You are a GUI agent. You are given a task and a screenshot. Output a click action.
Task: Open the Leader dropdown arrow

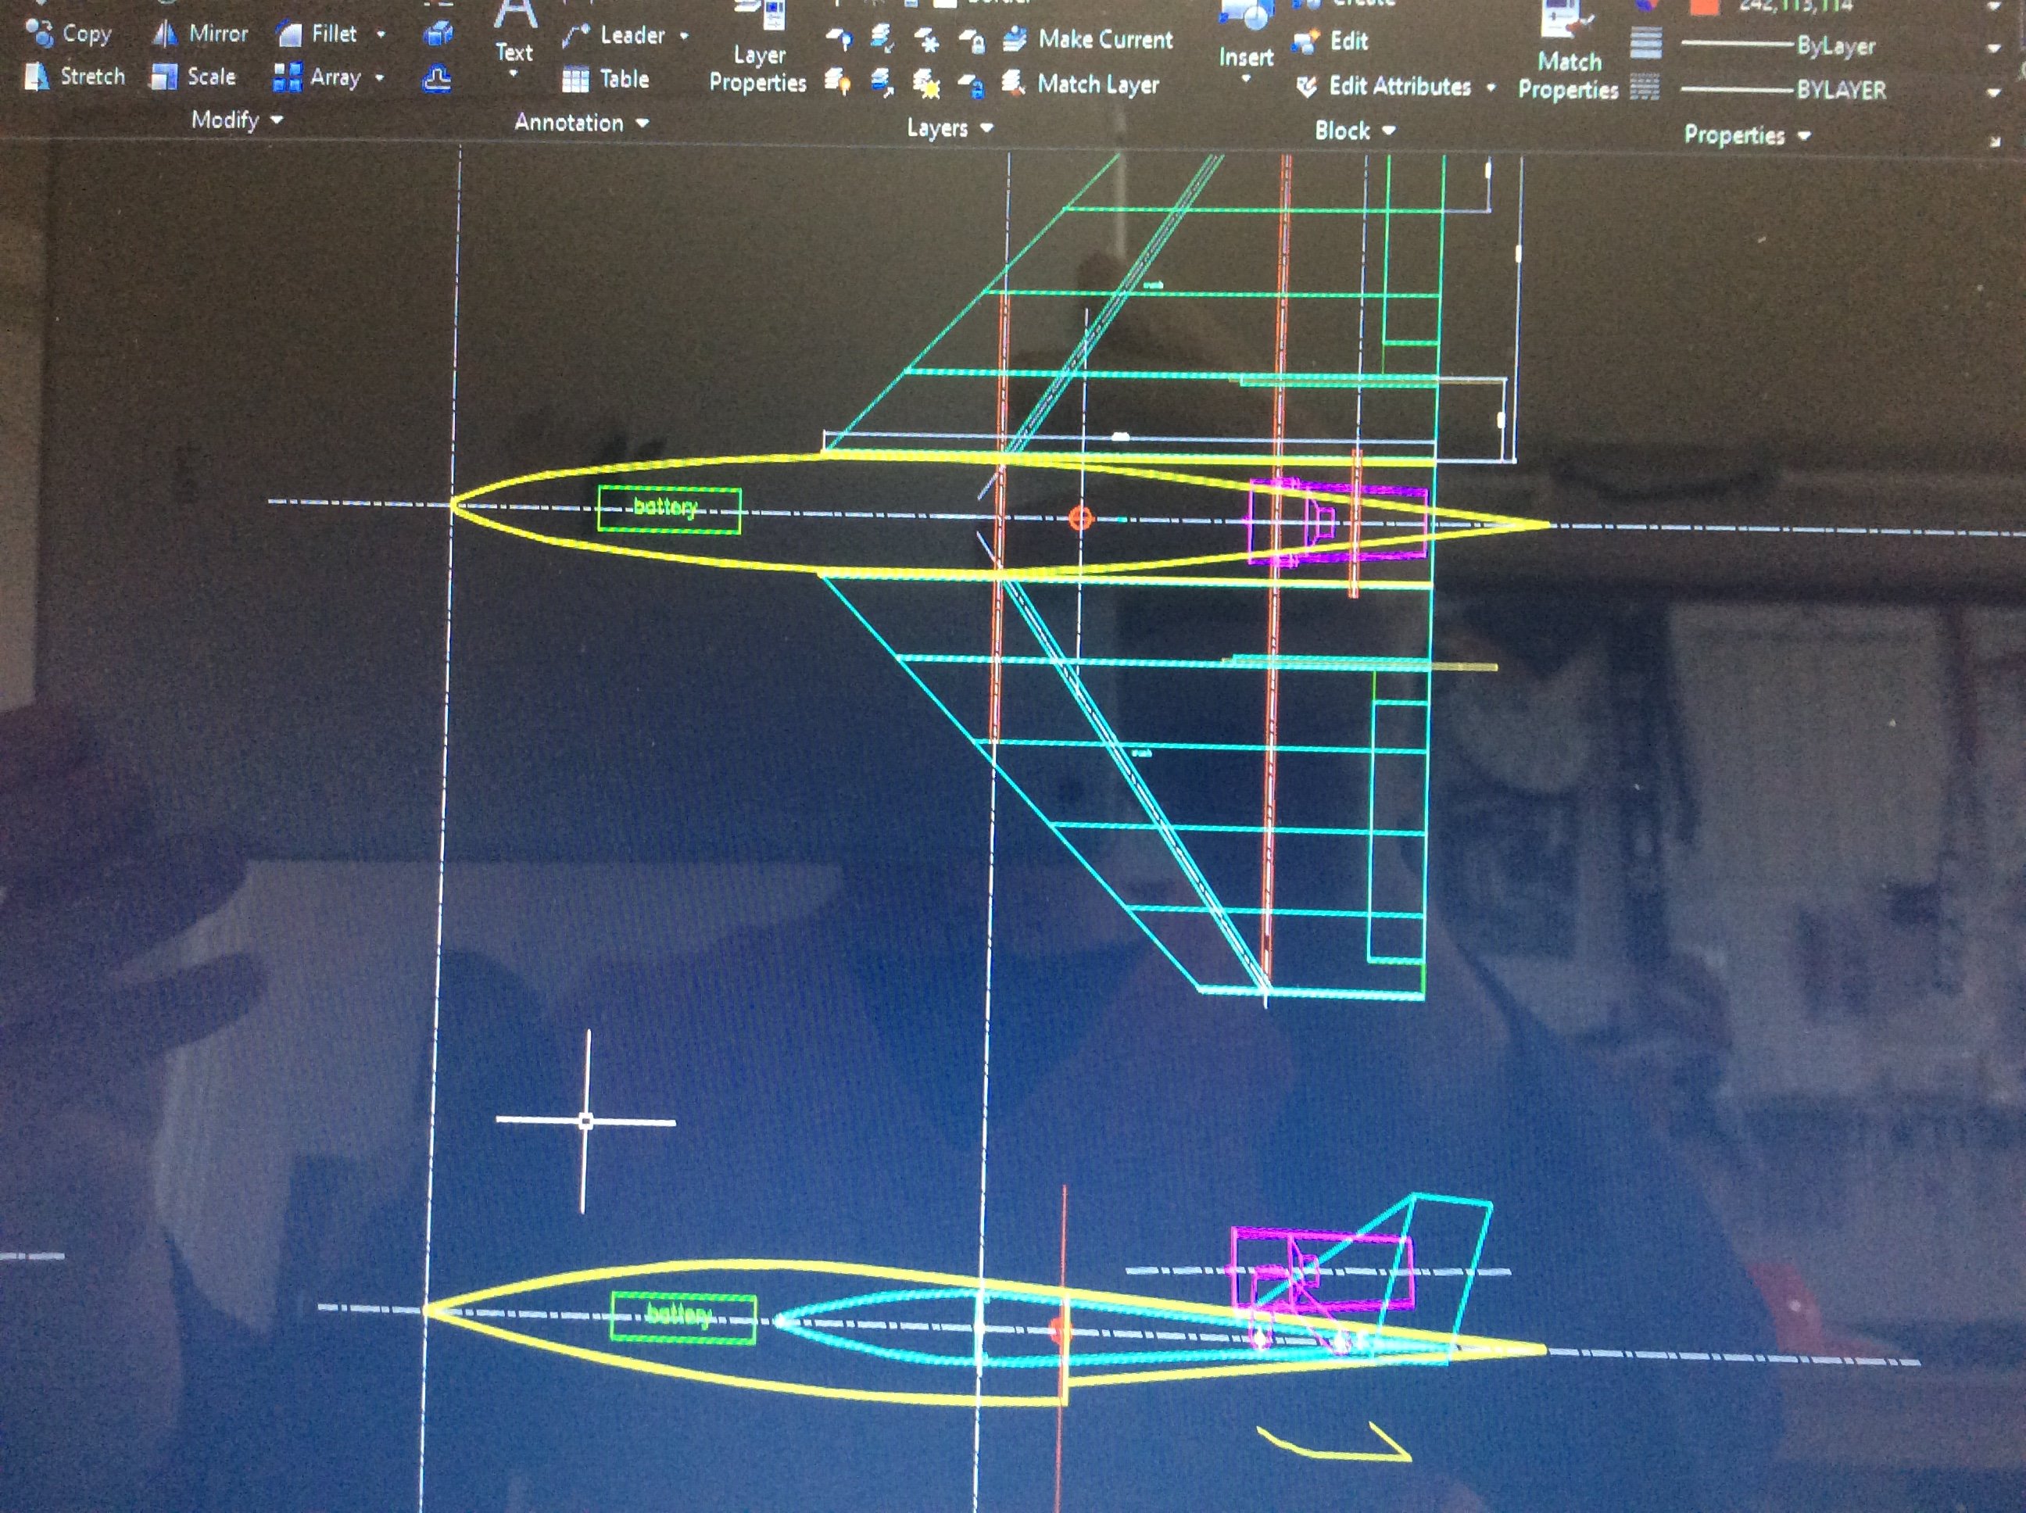[x=684, y=37]
